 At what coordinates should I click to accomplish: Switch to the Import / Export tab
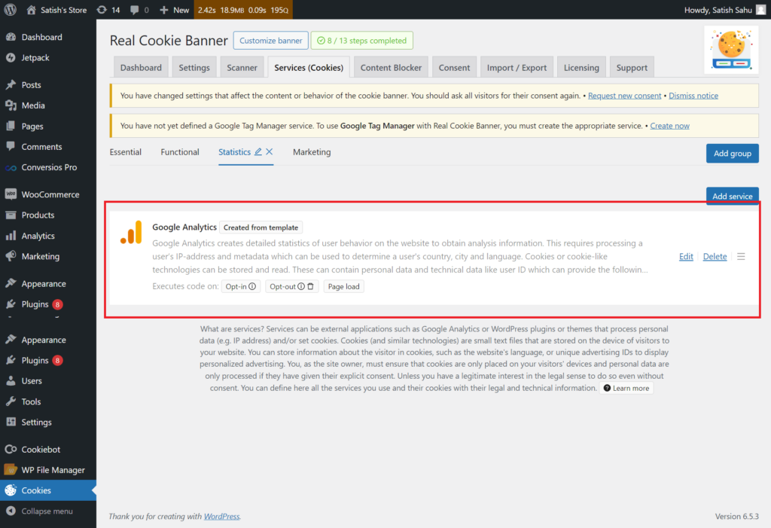tap(517, 68)
